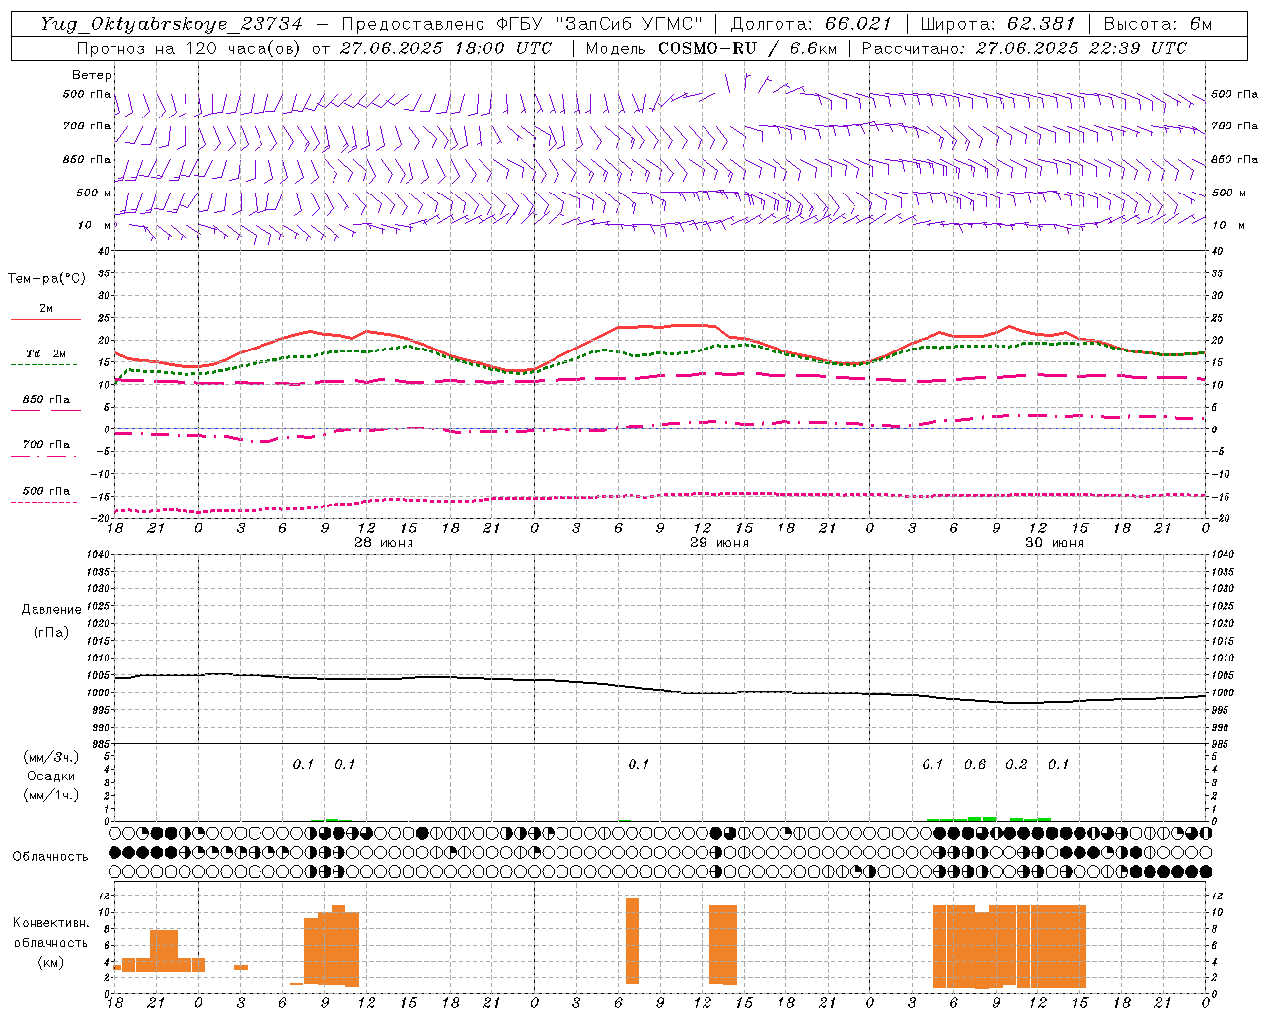Click the "Конвективн." convective cloud label
The height and width of the screenshot is (1011, 1263).
click(50, 923)
